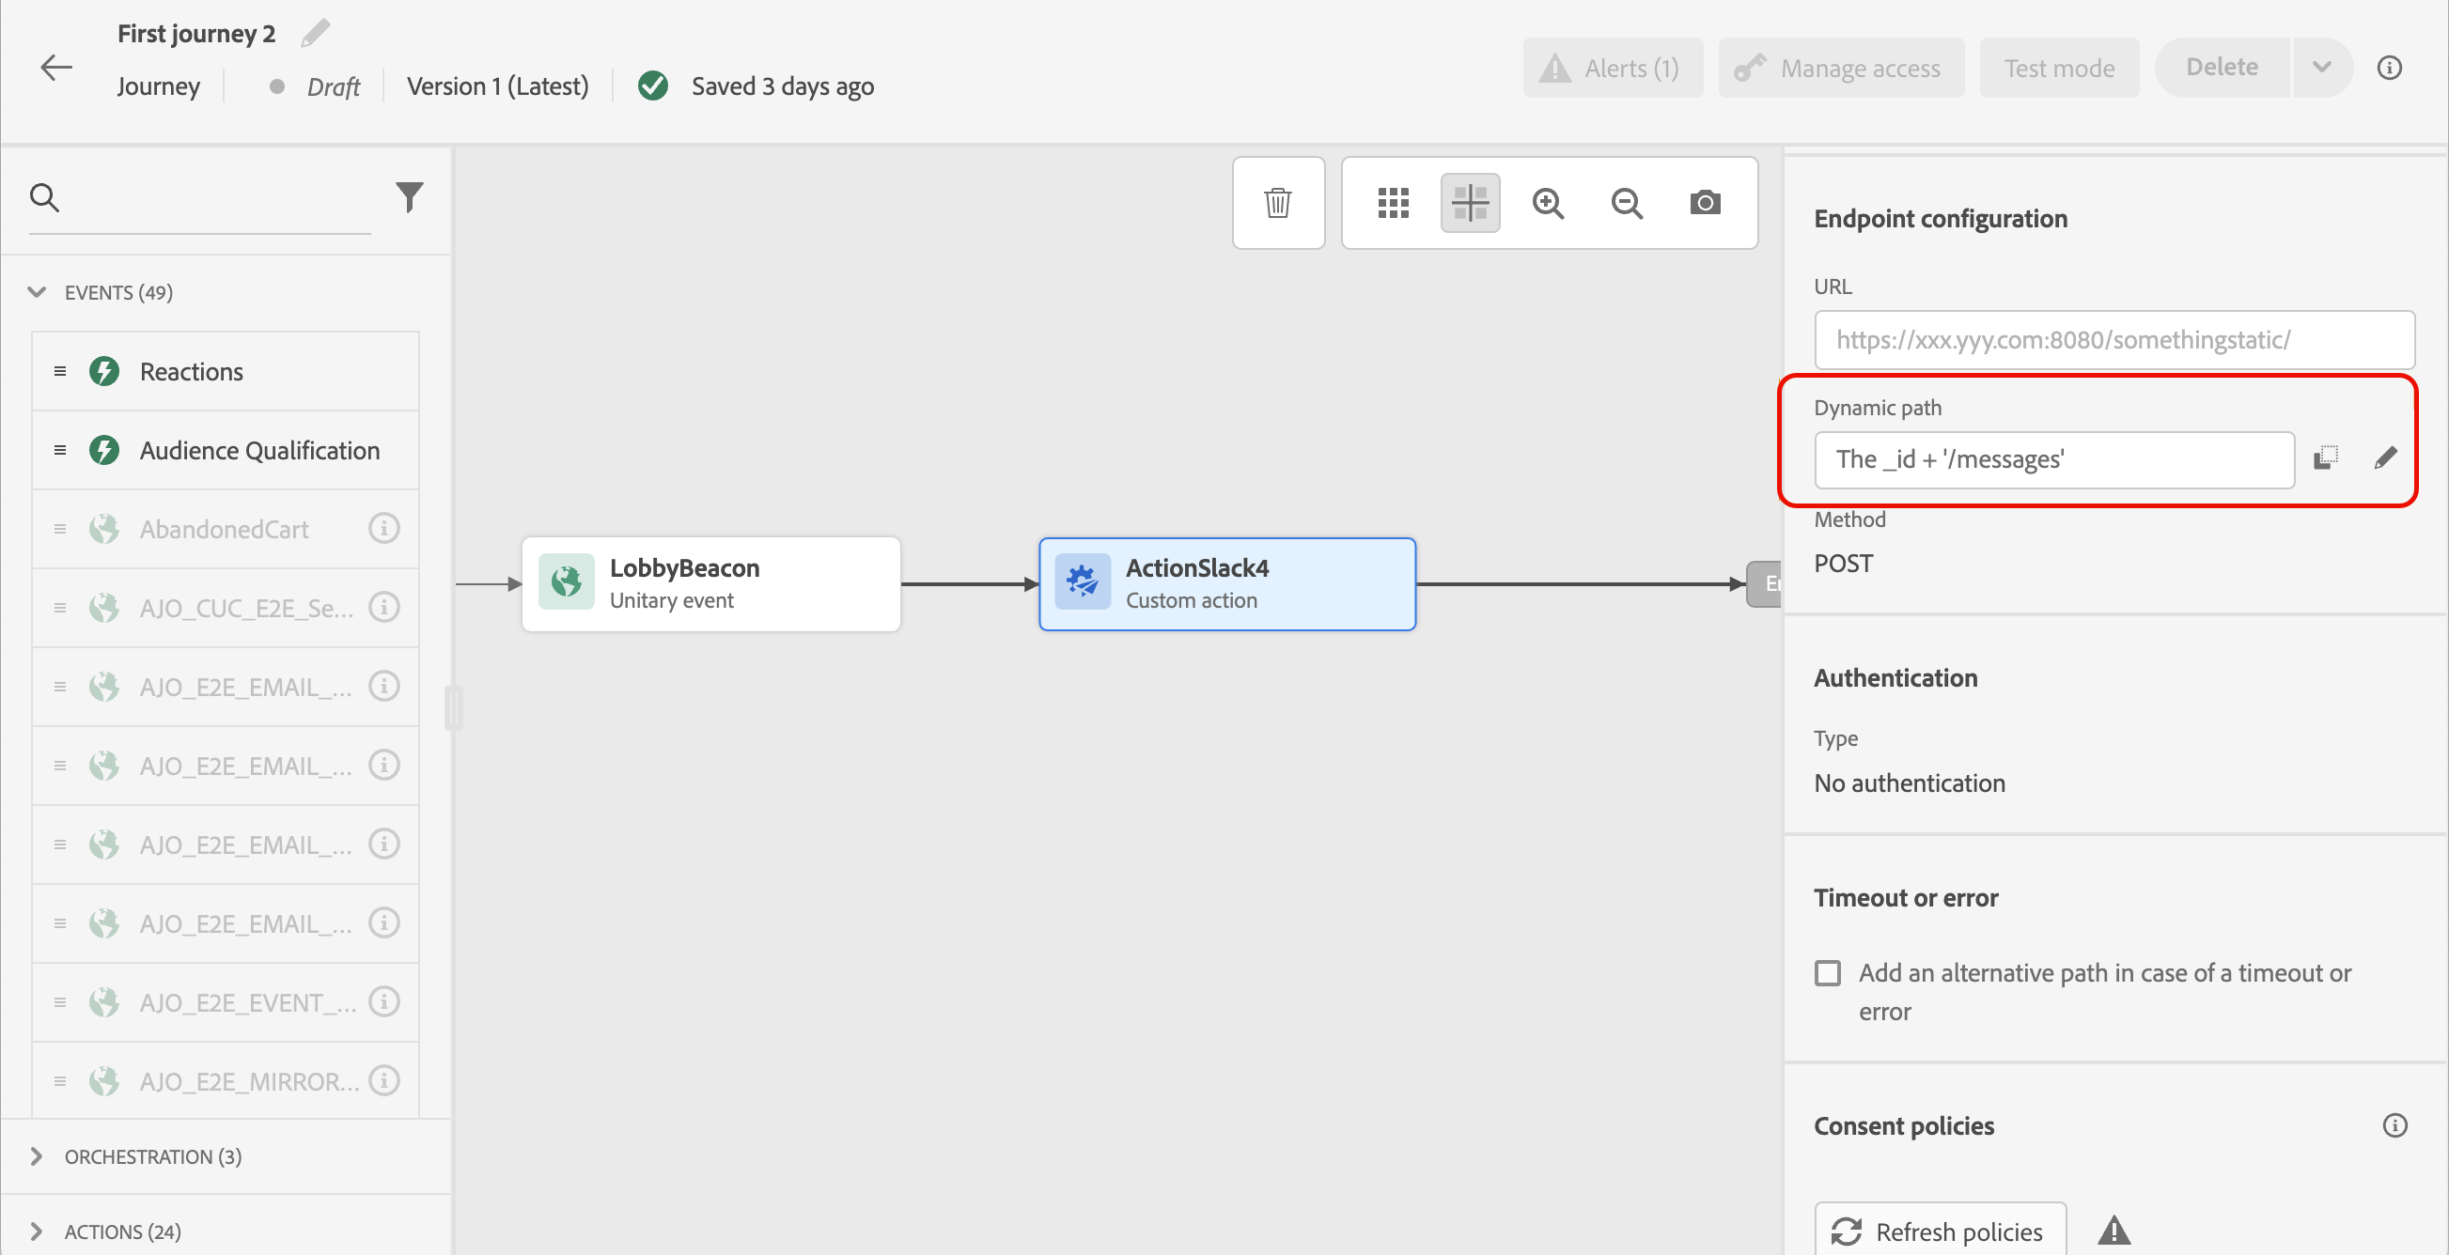Expand the ACTIONS (24) section
The width and height of the screenshot is (2449, 1255).
37,1232
